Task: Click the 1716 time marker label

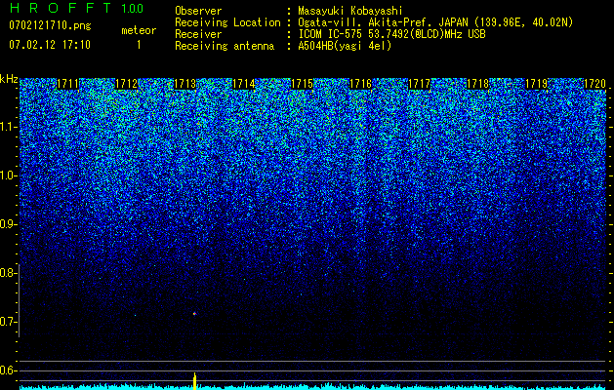Action: tap(360, 84)
